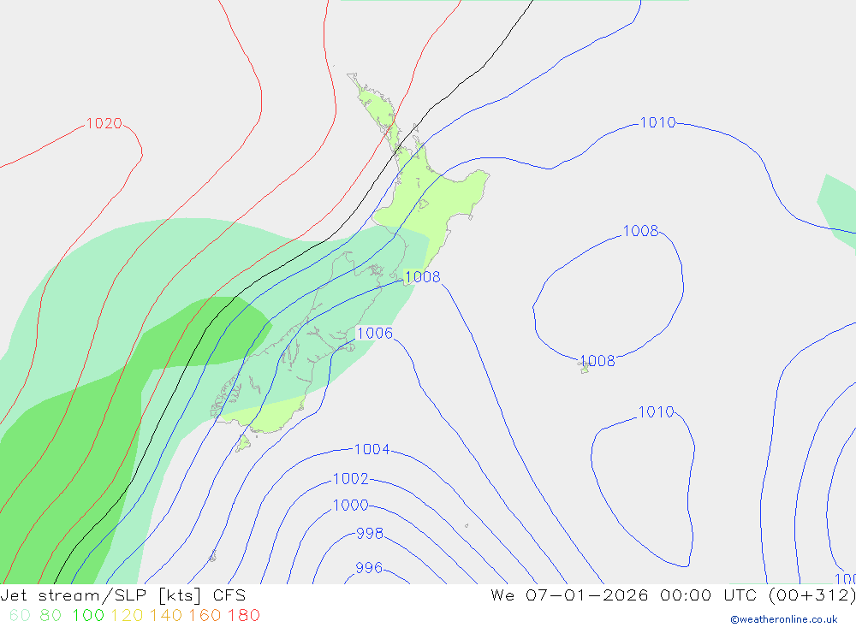Click the 60 kts legend value

coord(21,615)
